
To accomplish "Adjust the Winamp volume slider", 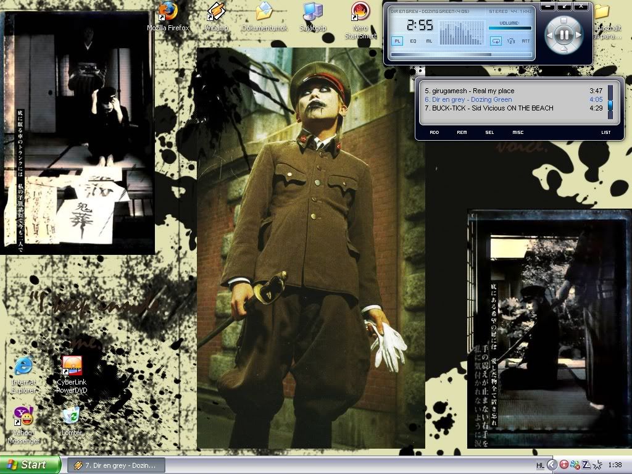I will point(510,28).
